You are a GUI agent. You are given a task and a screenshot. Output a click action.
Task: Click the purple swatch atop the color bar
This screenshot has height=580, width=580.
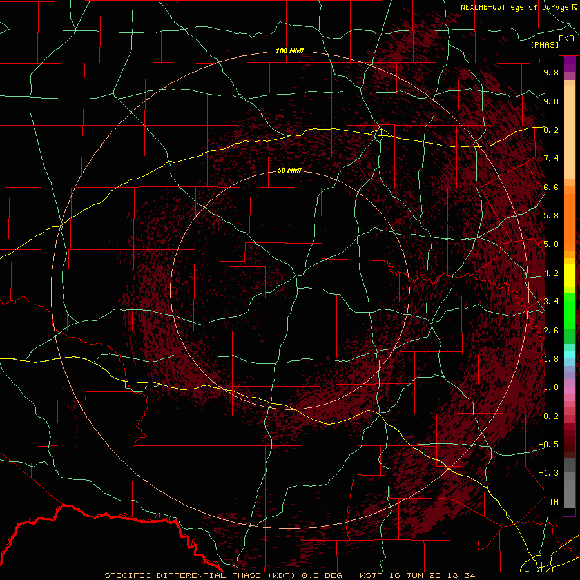click(x=569, y=64)
